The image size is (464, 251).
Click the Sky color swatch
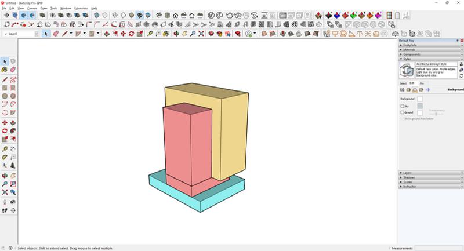coord(419,106)
